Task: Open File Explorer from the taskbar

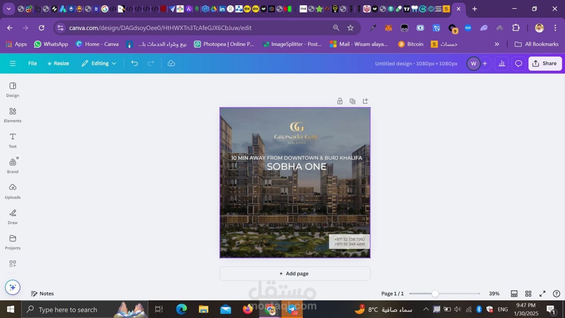Action: coord(203,309)
